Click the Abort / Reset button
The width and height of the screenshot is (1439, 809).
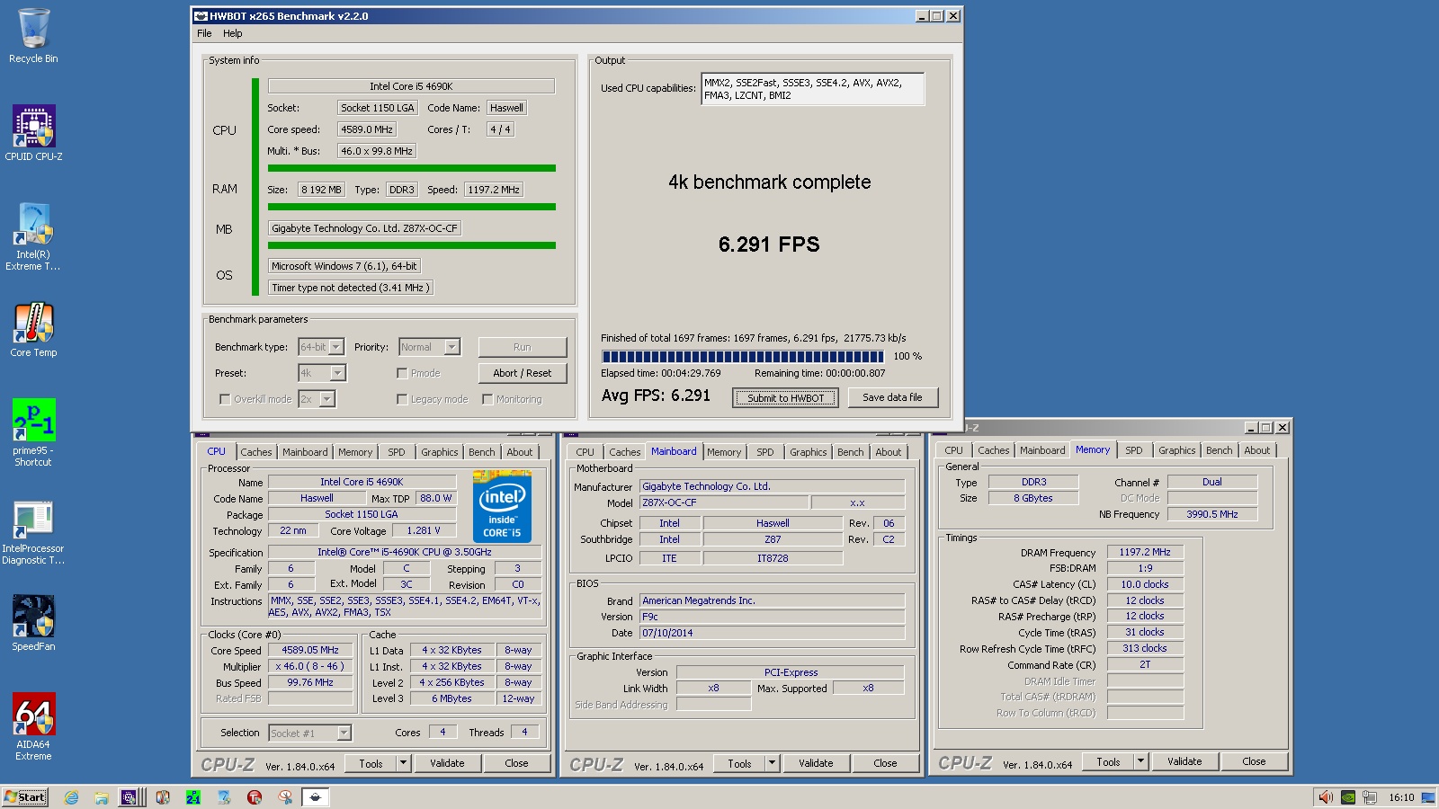[523, 373]
